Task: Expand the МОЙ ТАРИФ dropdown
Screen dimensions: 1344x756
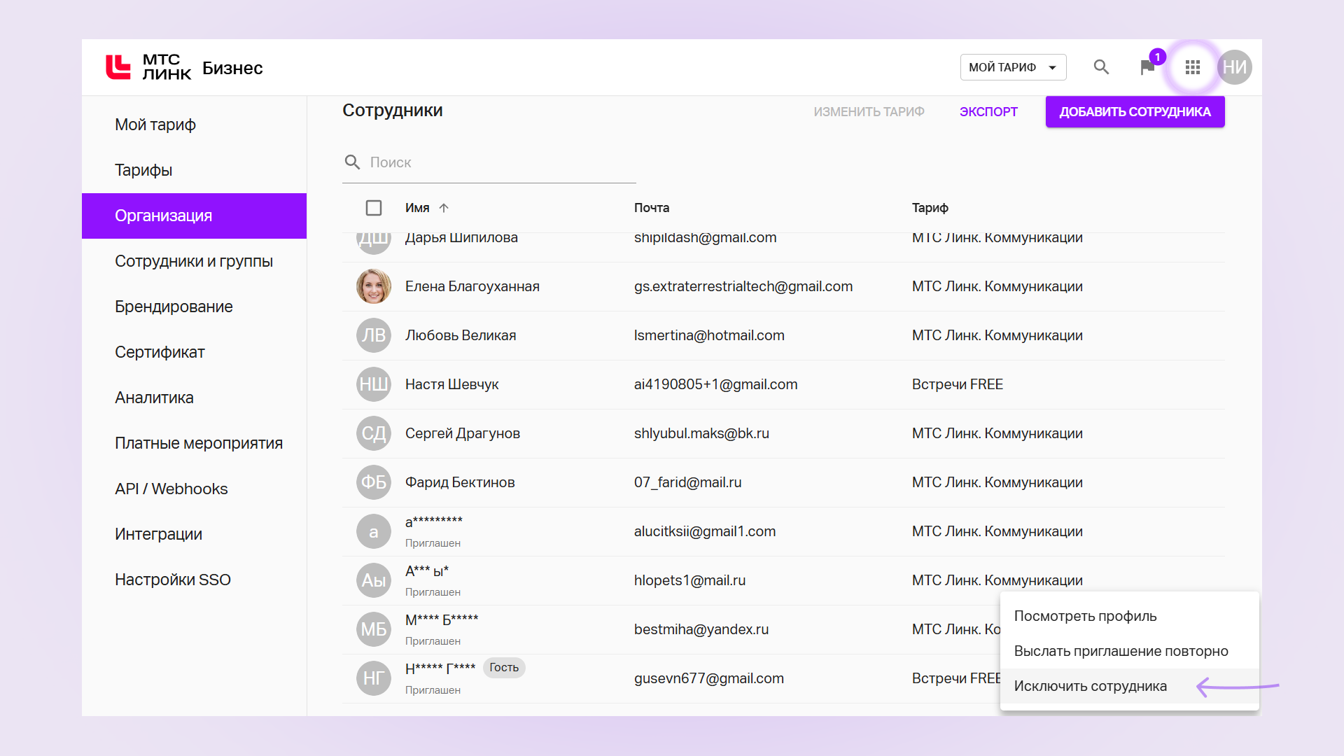Action: coord(1013,67)
